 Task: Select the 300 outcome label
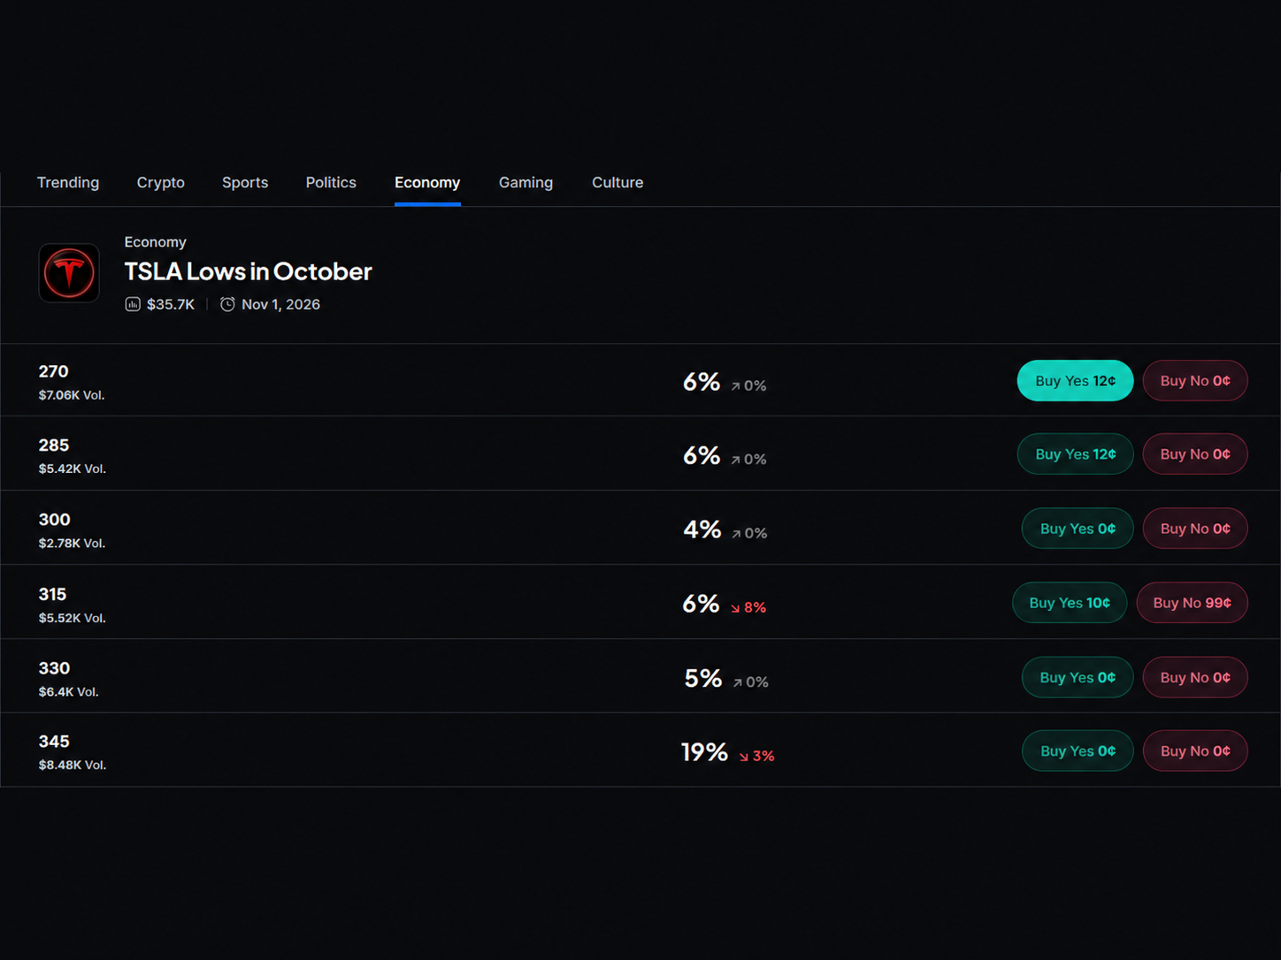(54, 519)
